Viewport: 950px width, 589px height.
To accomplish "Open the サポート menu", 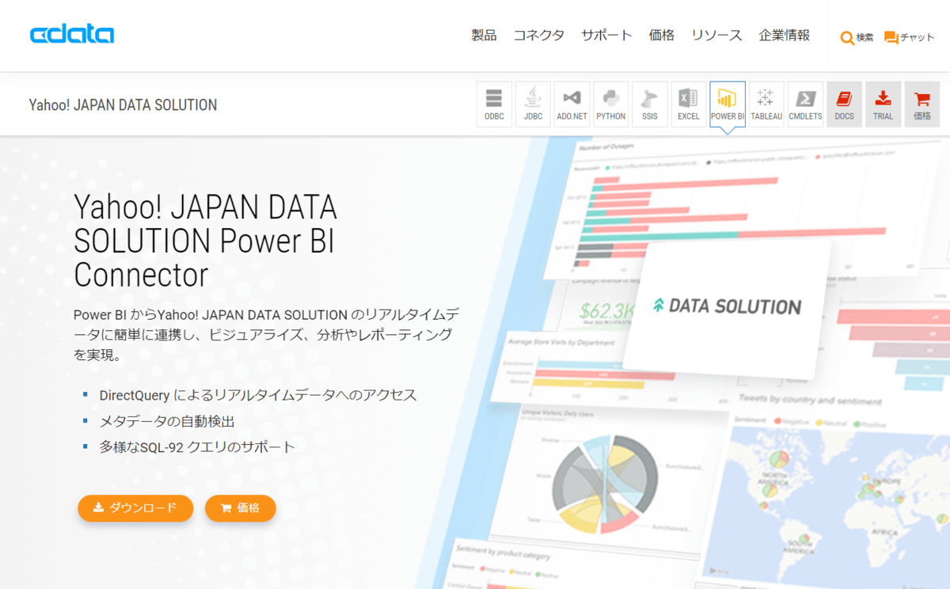I will coord(606,35).
